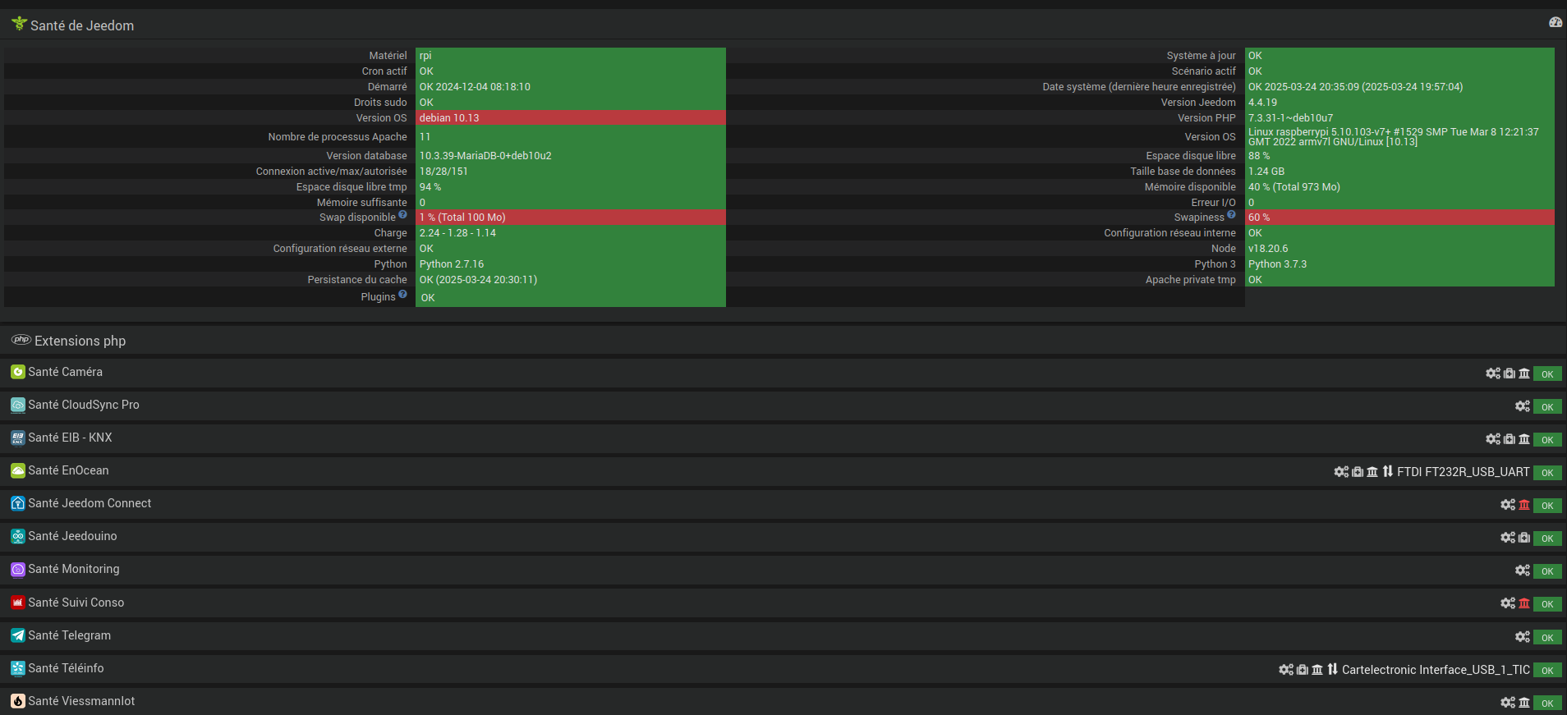
Task: Click OK status badge of Santé Caméra
Action: pyautogui.click(x=1547, y=374)
